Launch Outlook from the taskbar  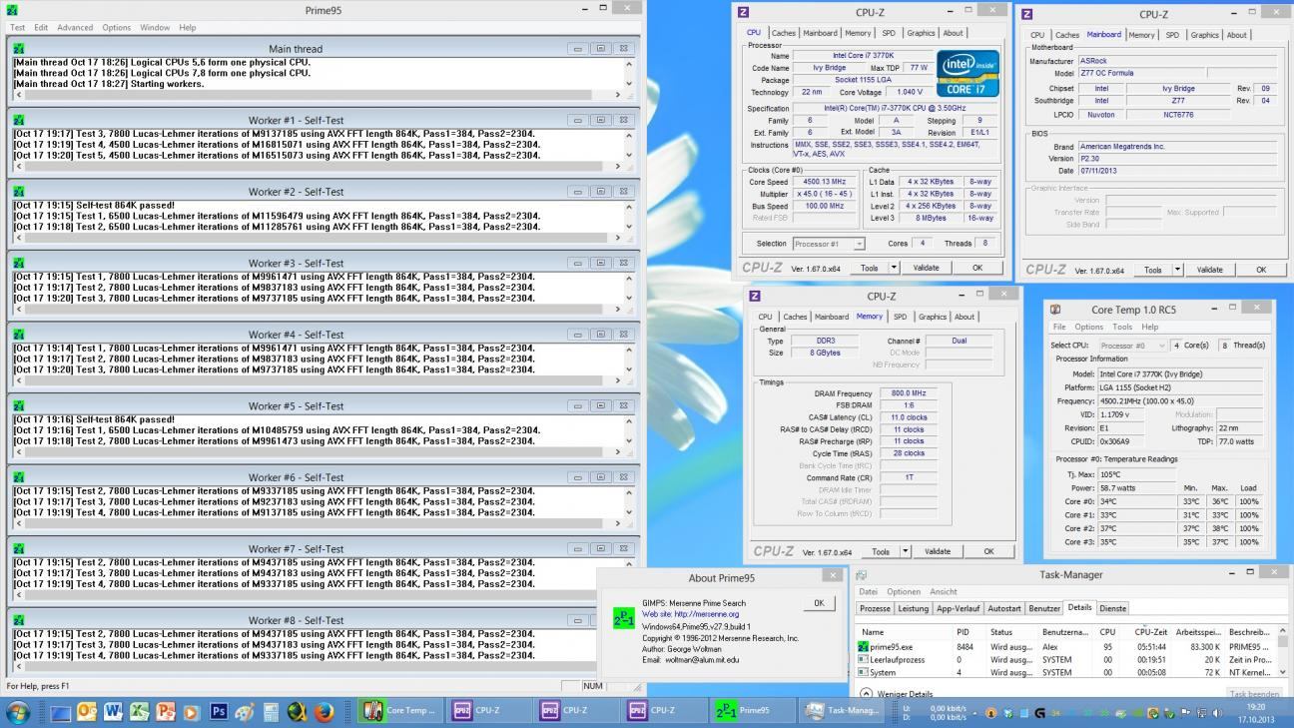pos(87,712)
